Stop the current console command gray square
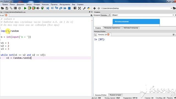The image size is (176, 99). point(174,35)
